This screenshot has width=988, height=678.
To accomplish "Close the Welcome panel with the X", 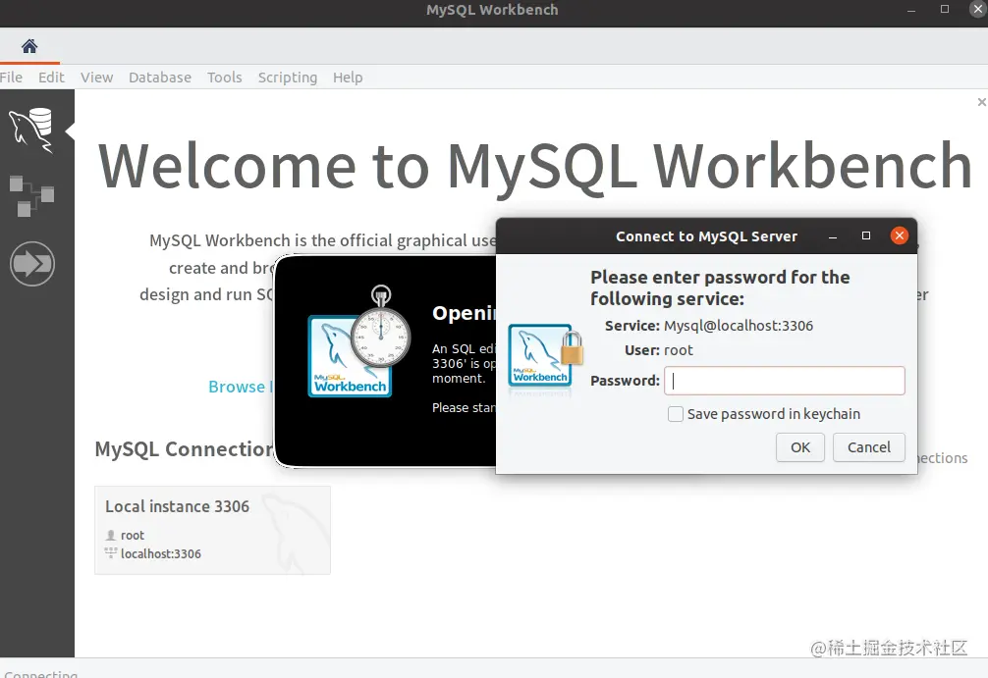I will pos(982,102).
